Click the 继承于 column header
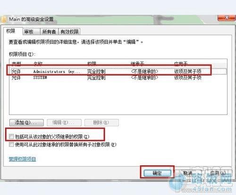236x195 pixels. [x=137, y=63]
